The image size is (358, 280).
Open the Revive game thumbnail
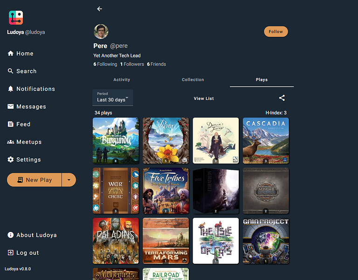tap(166, 140)
